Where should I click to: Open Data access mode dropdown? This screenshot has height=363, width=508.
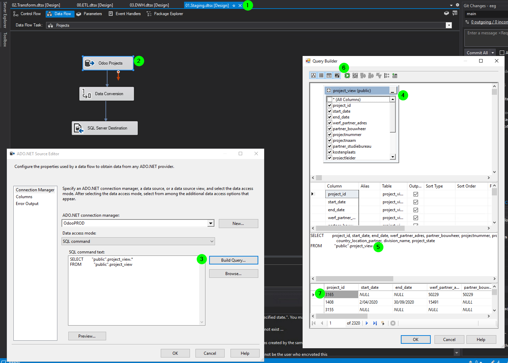point(212,241)
